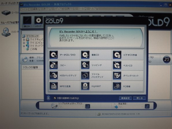Select the データCD/DVD creation icon
Screen dimensions: 172x129
pyautogui.click(x=53, y=55)
